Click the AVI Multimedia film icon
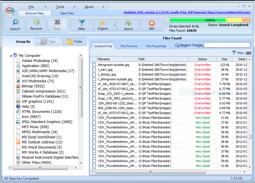Image resolution: width=255 pixels, height=183 pixels. click(18, 81)
